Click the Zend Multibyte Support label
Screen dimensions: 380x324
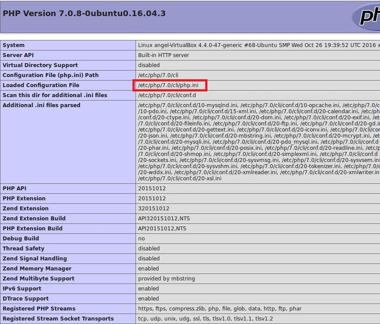[38, 279]
